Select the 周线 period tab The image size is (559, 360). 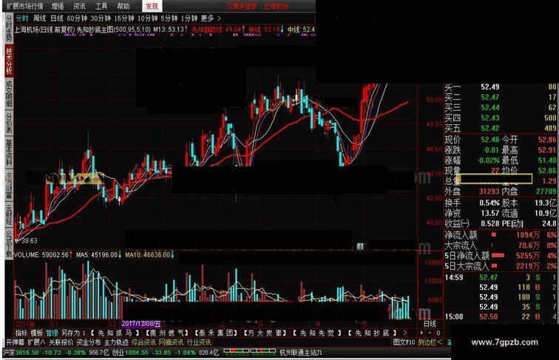pos(40,18)
